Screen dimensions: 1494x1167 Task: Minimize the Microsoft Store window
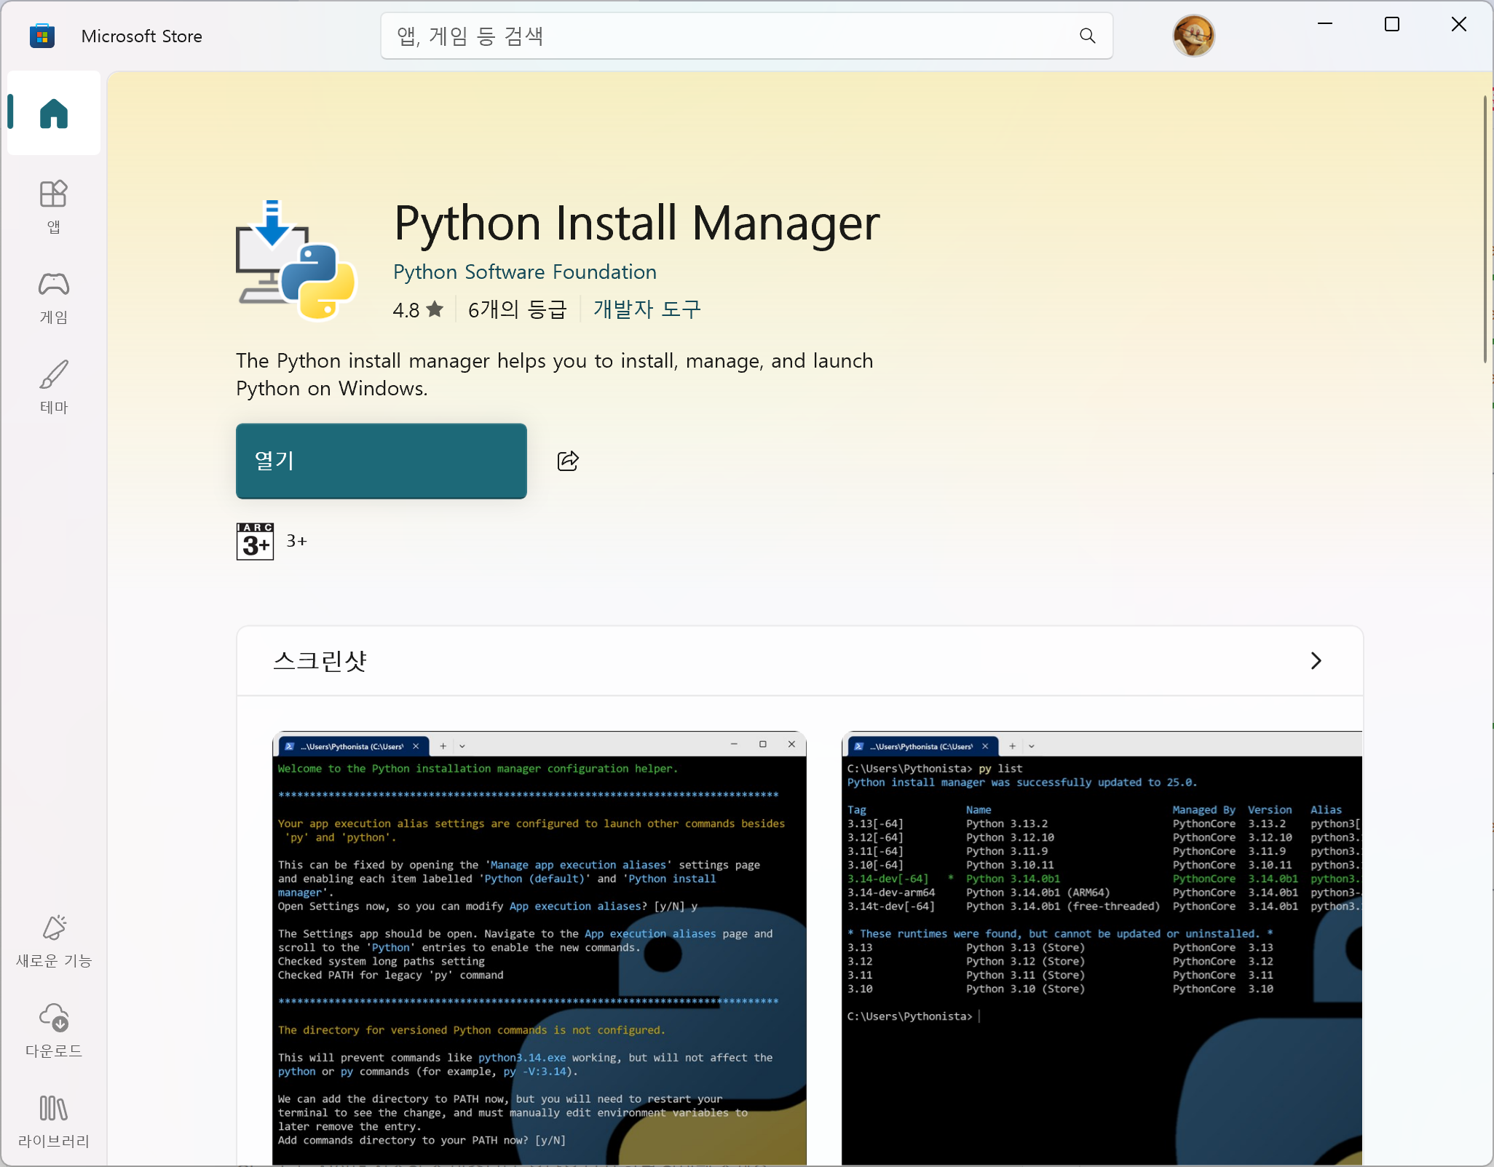[x=1325, y=24]
